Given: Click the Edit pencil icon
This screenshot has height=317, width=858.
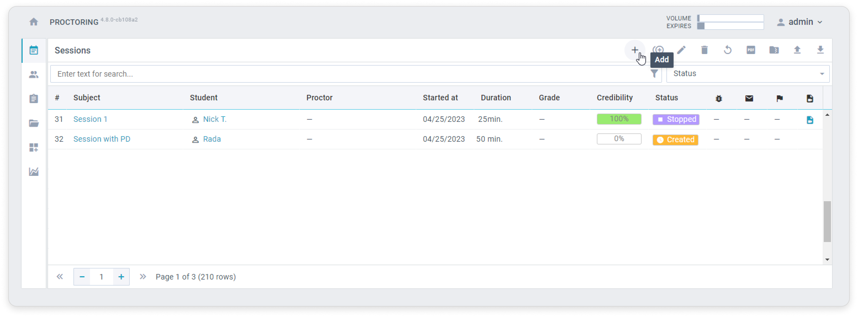Looking at the screenshot, I should pyautogui.click(x=682, y=50).
